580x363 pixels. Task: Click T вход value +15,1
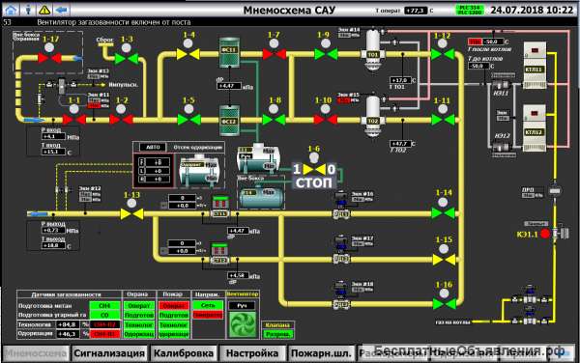point(53,152)
